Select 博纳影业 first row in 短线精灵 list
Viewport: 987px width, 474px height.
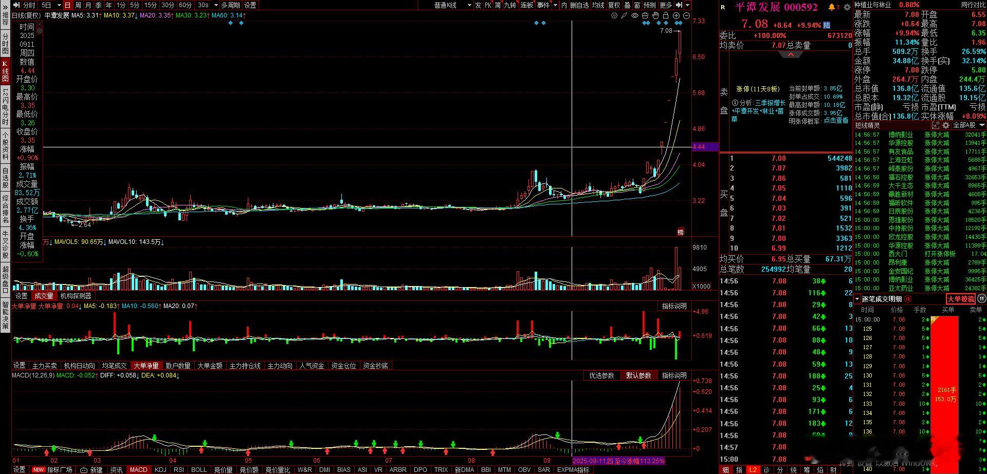pos(920,135)
